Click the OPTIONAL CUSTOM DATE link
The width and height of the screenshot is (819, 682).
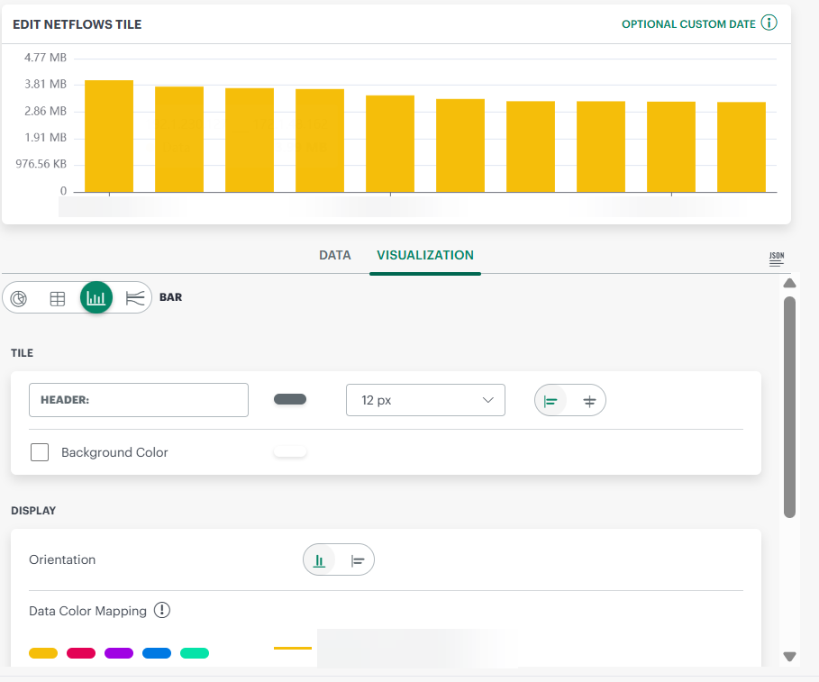(x=688, y=24)
